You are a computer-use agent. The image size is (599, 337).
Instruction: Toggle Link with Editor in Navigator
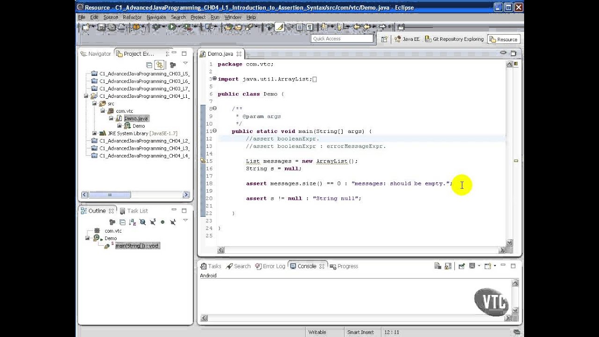160,65
